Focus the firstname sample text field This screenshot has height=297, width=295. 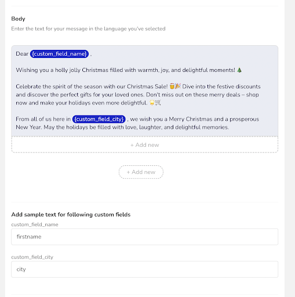145,237
